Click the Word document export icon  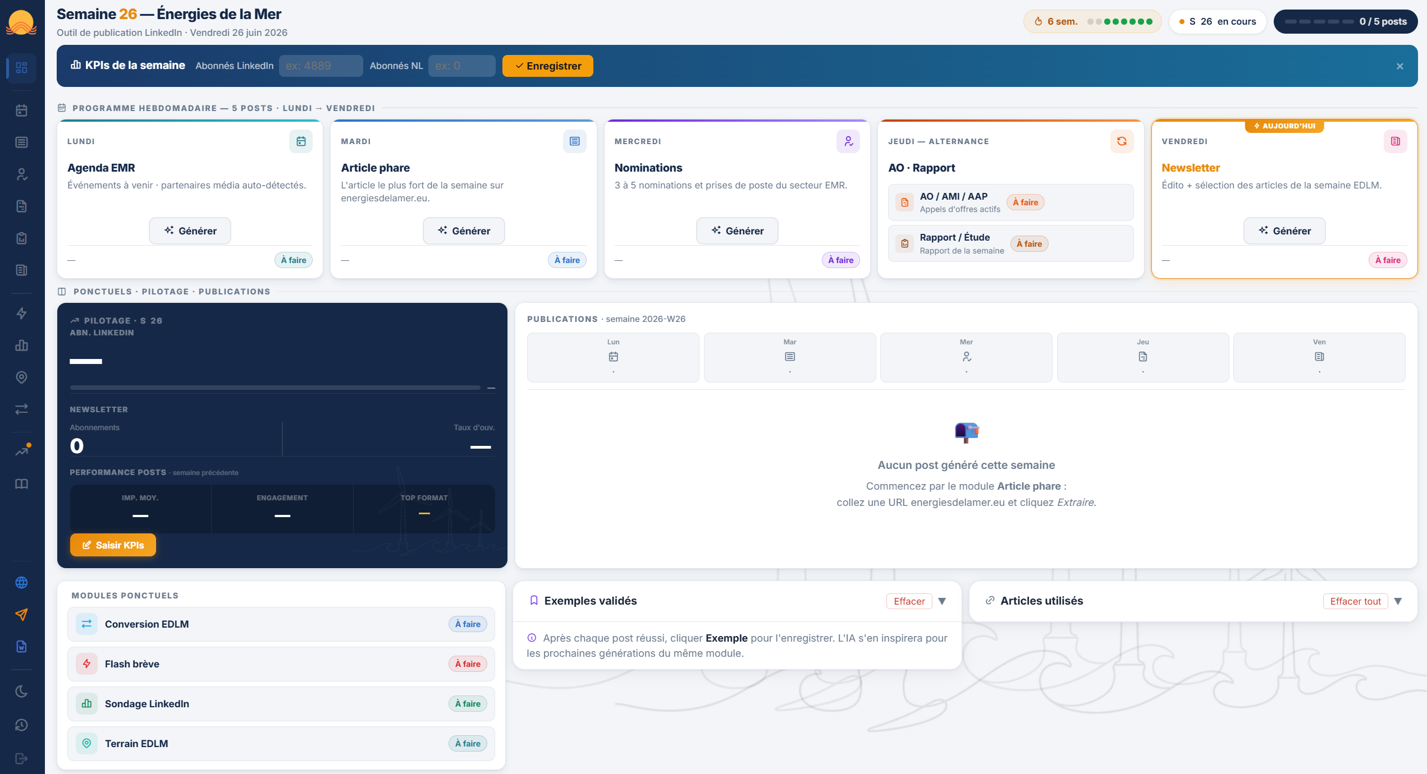tap(21, 647)
